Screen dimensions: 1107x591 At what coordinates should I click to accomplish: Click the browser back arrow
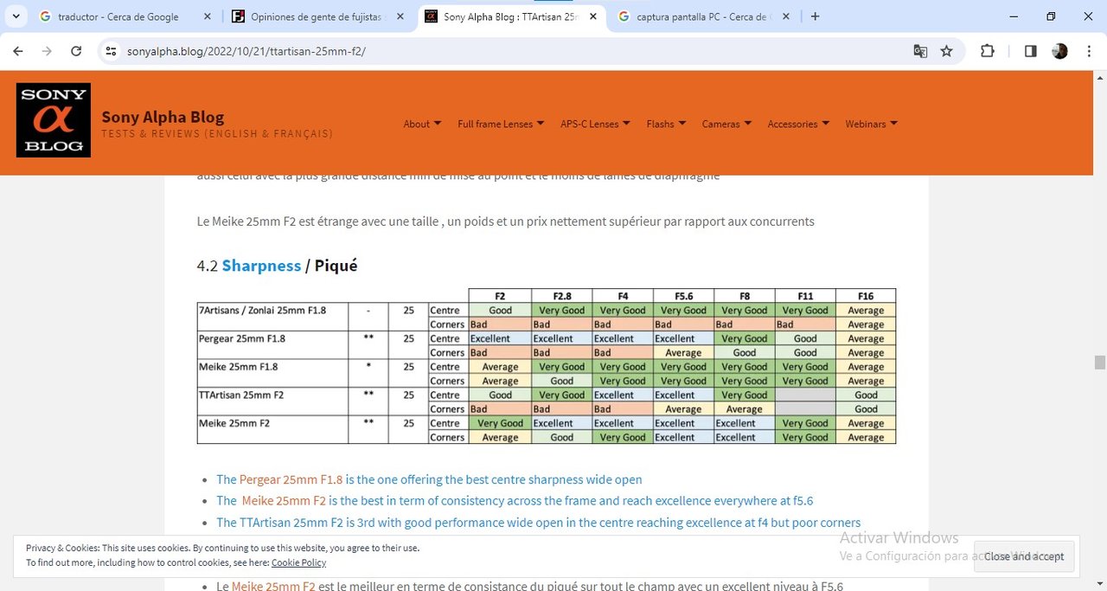click(18, 51)
